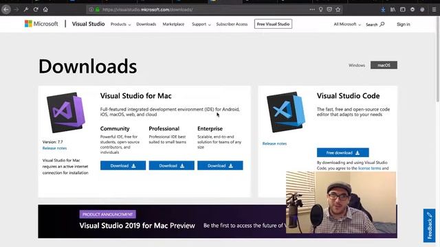Click the Visual Studio brand link

[x=89, y=24]
